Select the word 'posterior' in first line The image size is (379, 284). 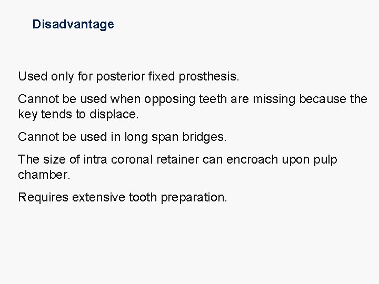pos(123,77)
